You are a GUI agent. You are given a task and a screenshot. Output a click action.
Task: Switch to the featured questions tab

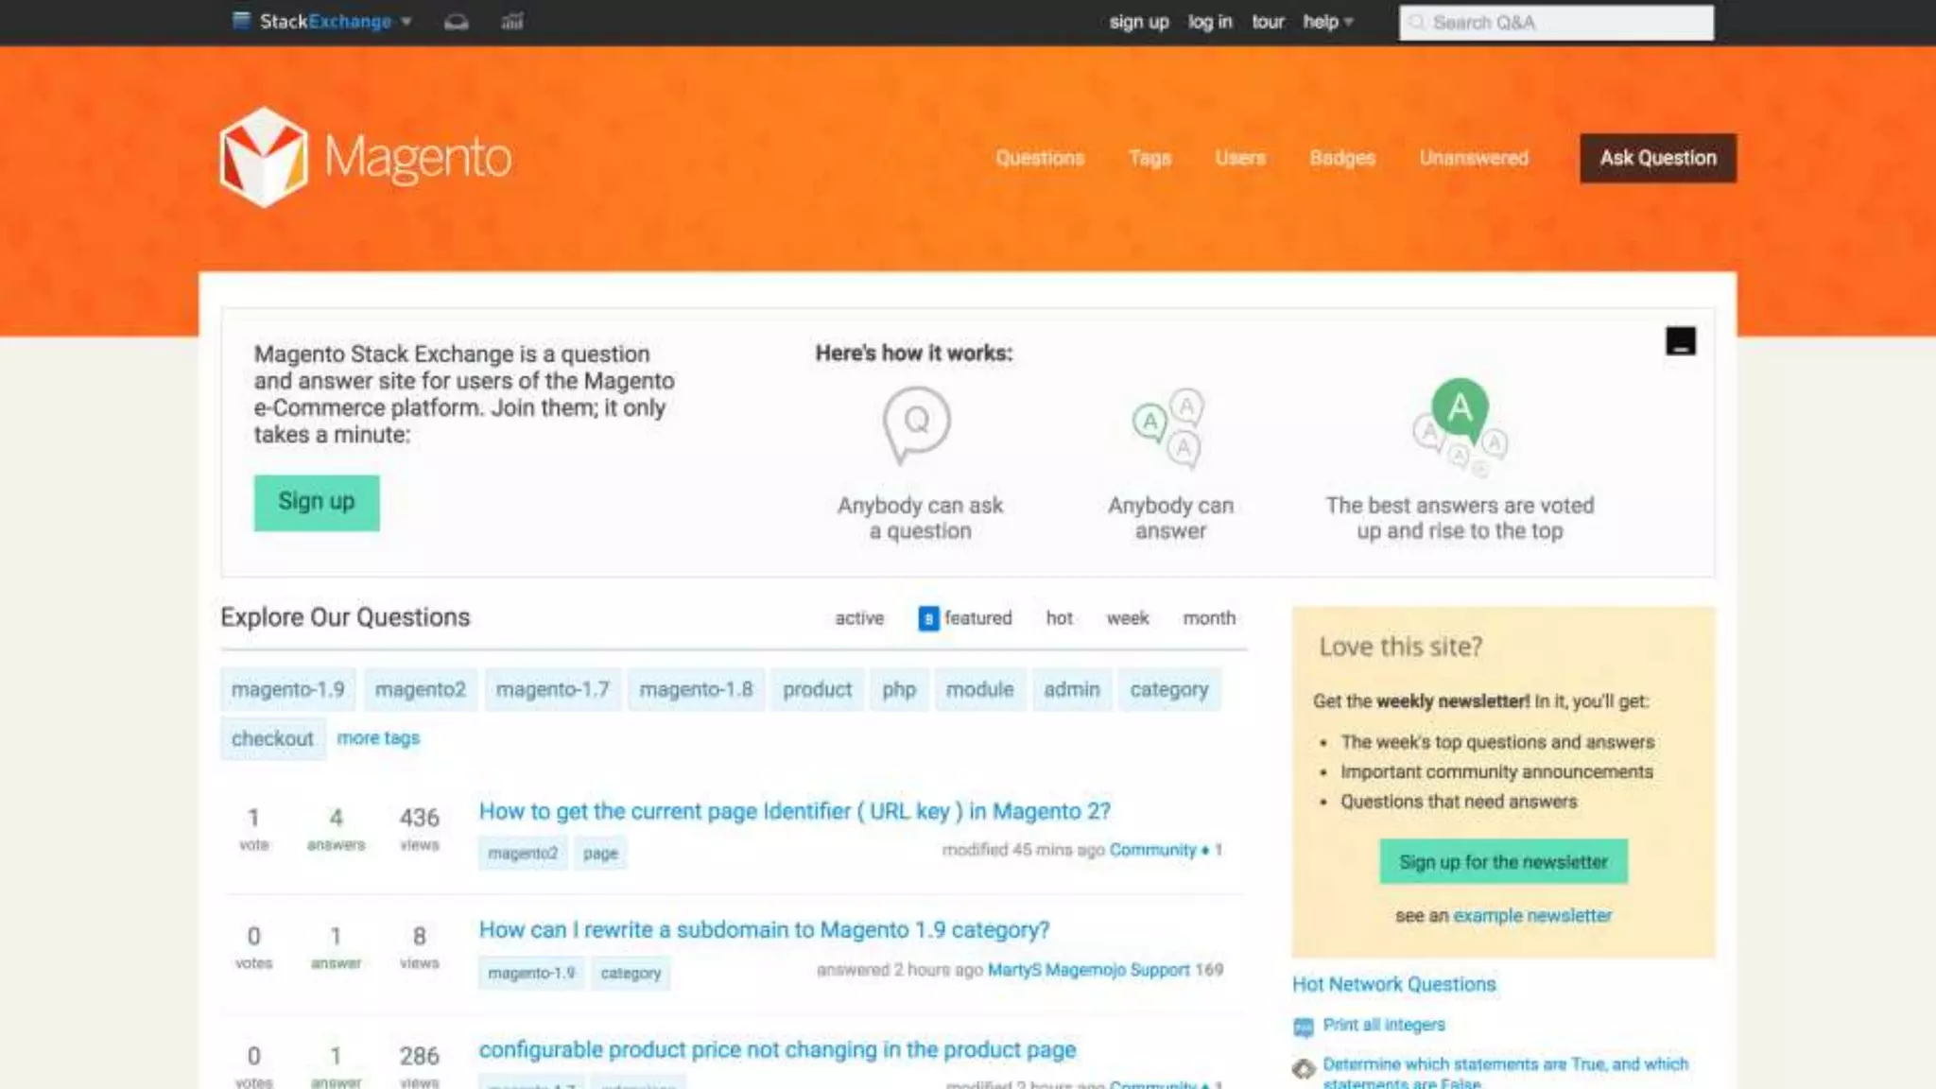965,618
